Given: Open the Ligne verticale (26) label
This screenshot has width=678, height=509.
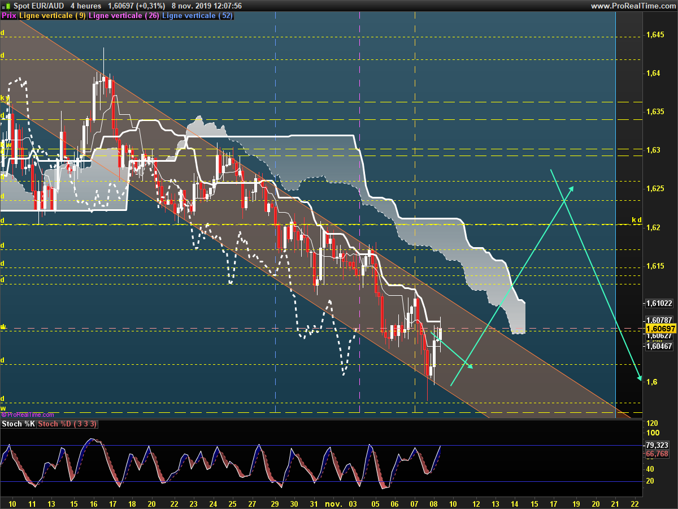Looking at the screenshot, I should (124, 16).
